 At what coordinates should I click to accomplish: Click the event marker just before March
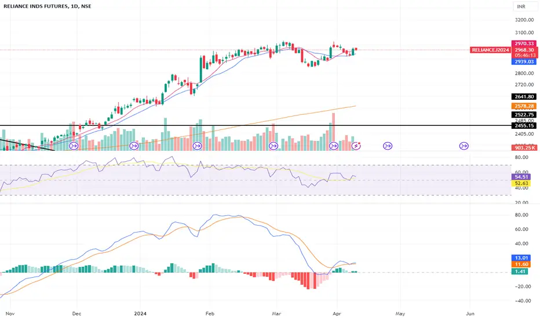point(273,146)
